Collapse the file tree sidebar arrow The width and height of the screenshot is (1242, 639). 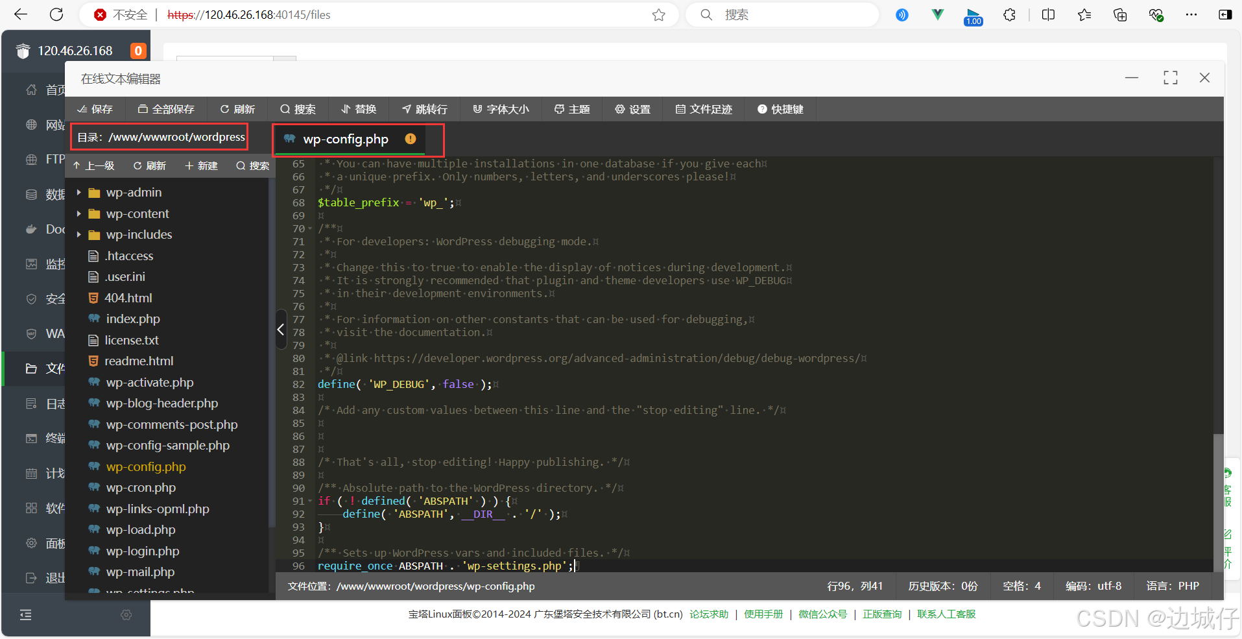(281, 330)
